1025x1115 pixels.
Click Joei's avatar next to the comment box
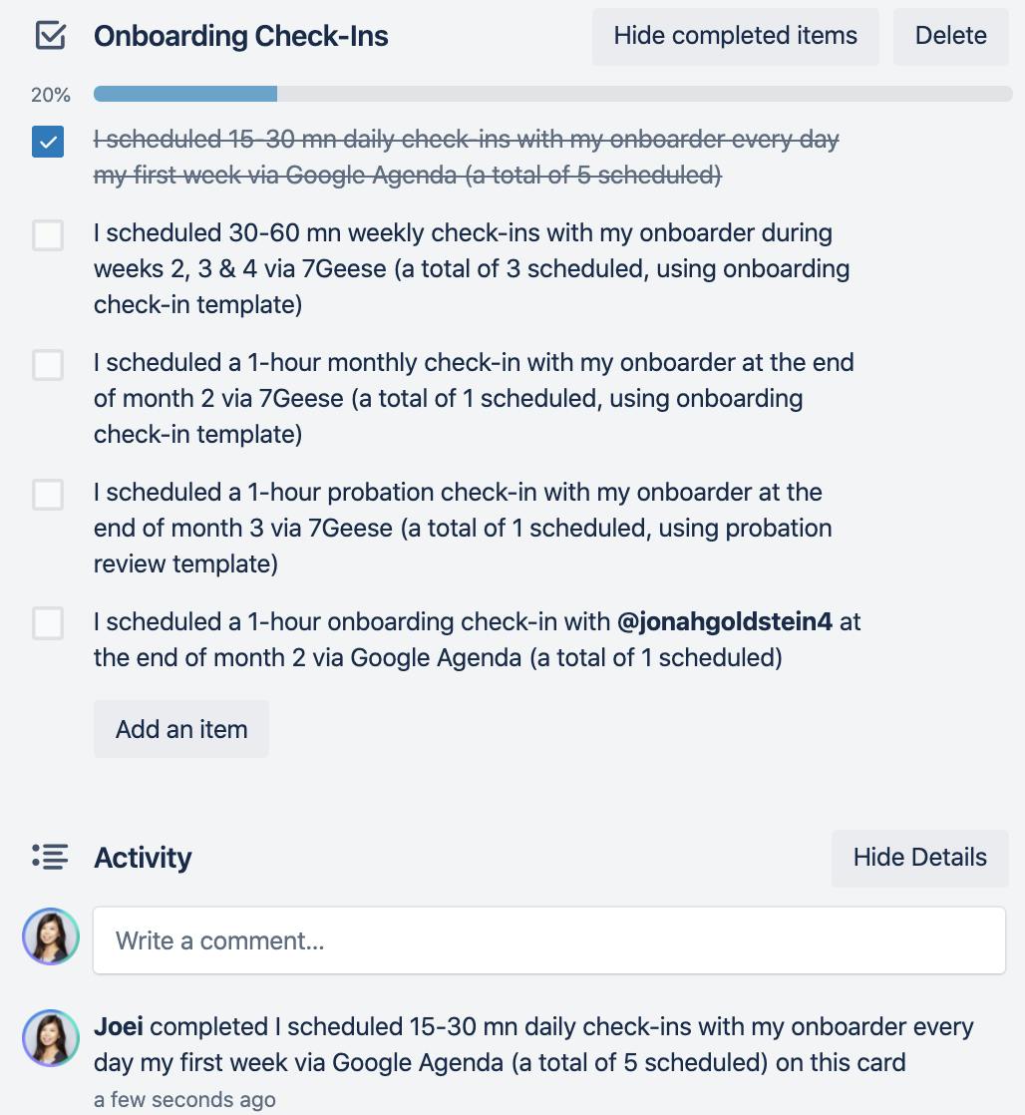pos(50,937)
